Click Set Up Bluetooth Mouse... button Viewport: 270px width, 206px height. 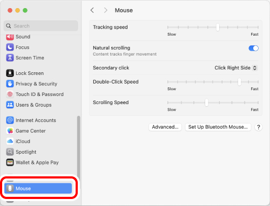click(x=218, y=127)
